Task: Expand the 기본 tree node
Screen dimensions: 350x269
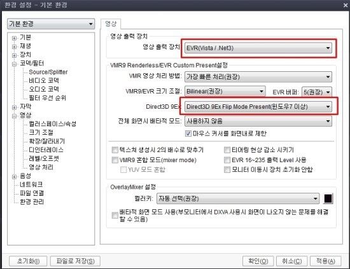Action: 14,38
